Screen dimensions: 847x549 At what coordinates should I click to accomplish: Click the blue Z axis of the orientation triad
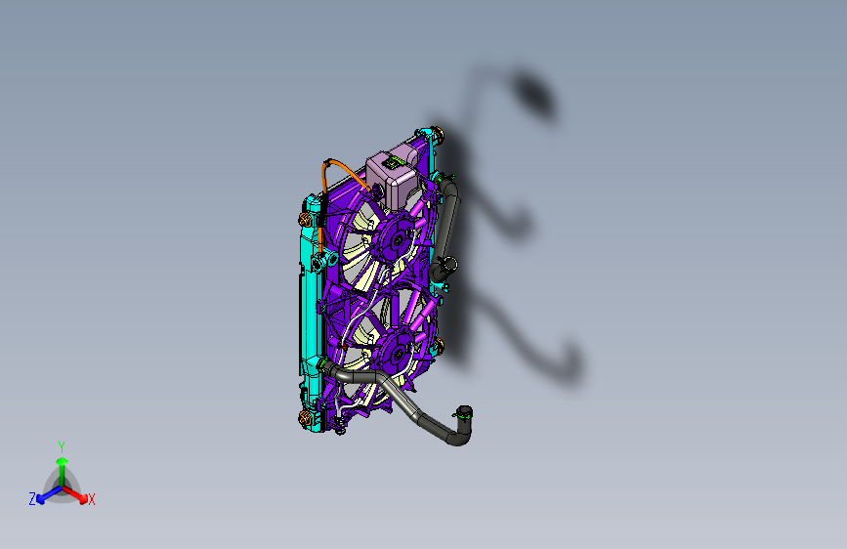click(48, 495)
